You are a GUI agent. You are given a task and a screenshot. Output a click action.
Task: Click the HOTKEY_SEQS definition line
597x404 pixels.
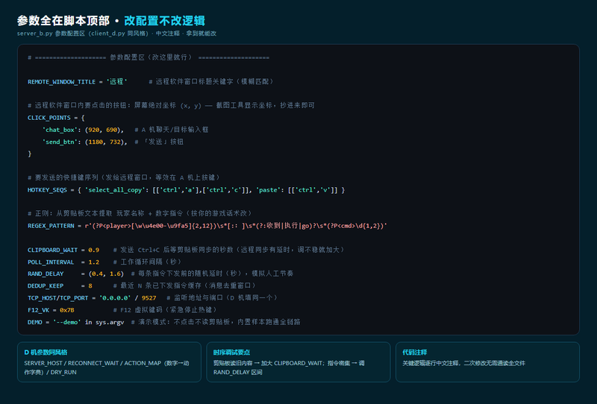(x=186, y=190)
